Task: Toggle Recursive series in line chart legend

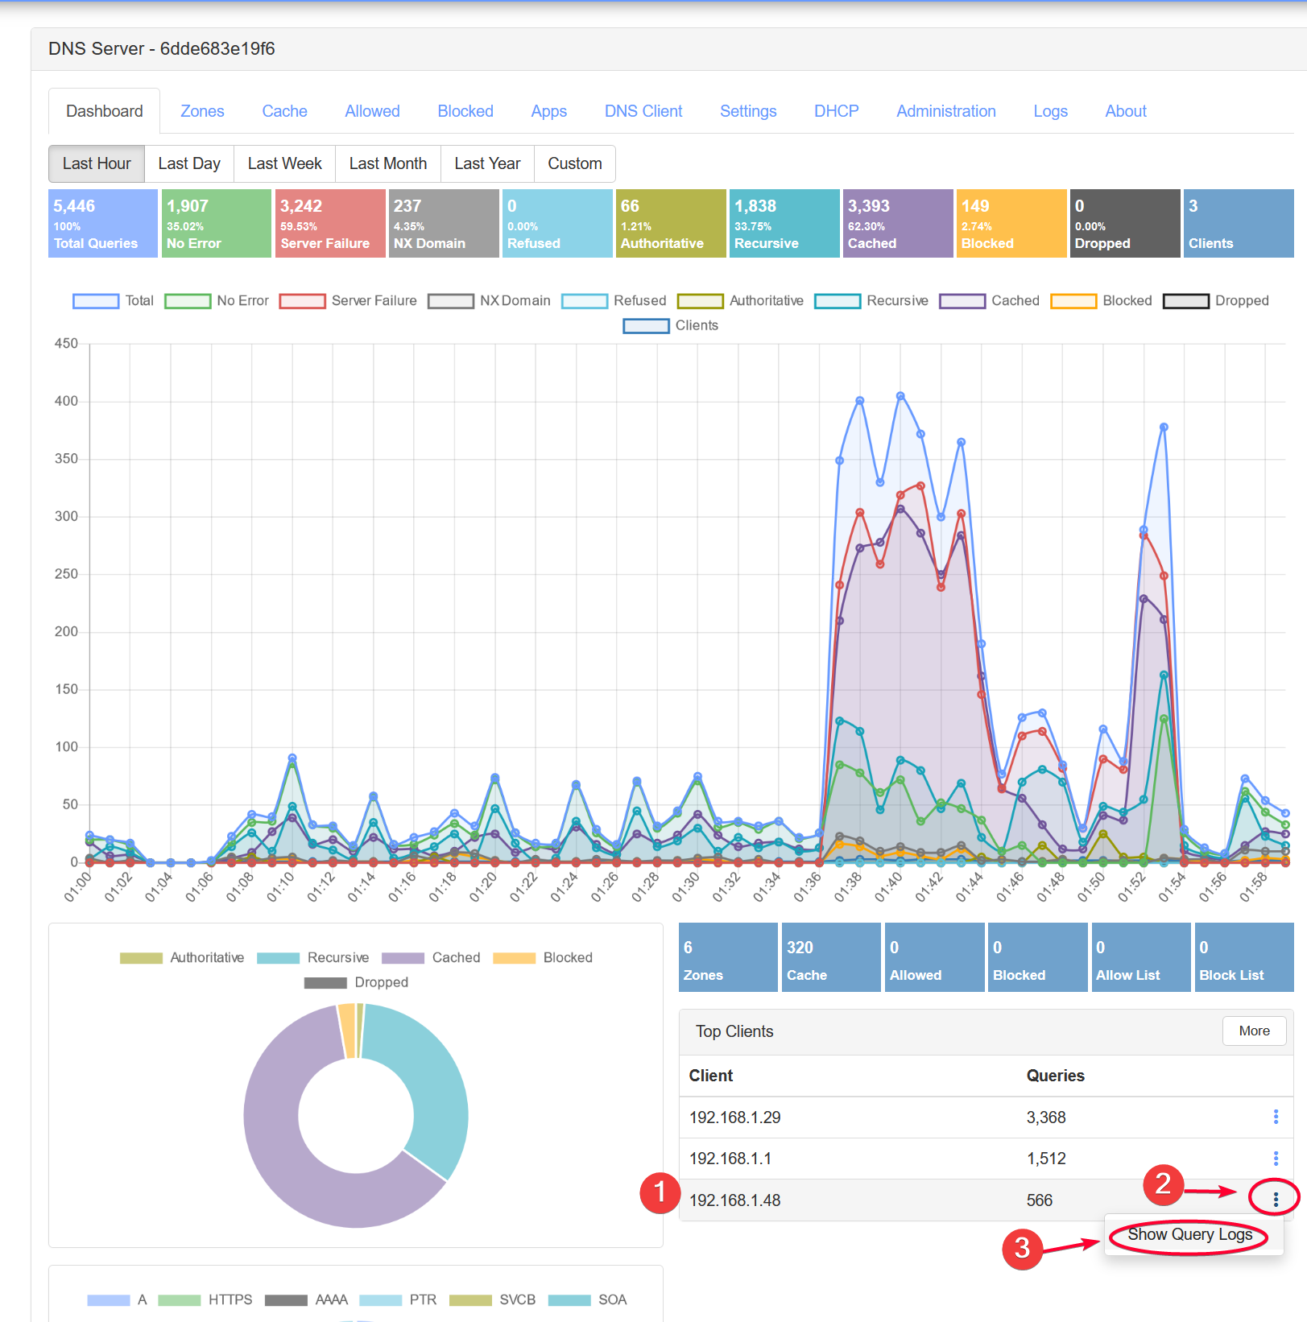Action: [871, 300]
